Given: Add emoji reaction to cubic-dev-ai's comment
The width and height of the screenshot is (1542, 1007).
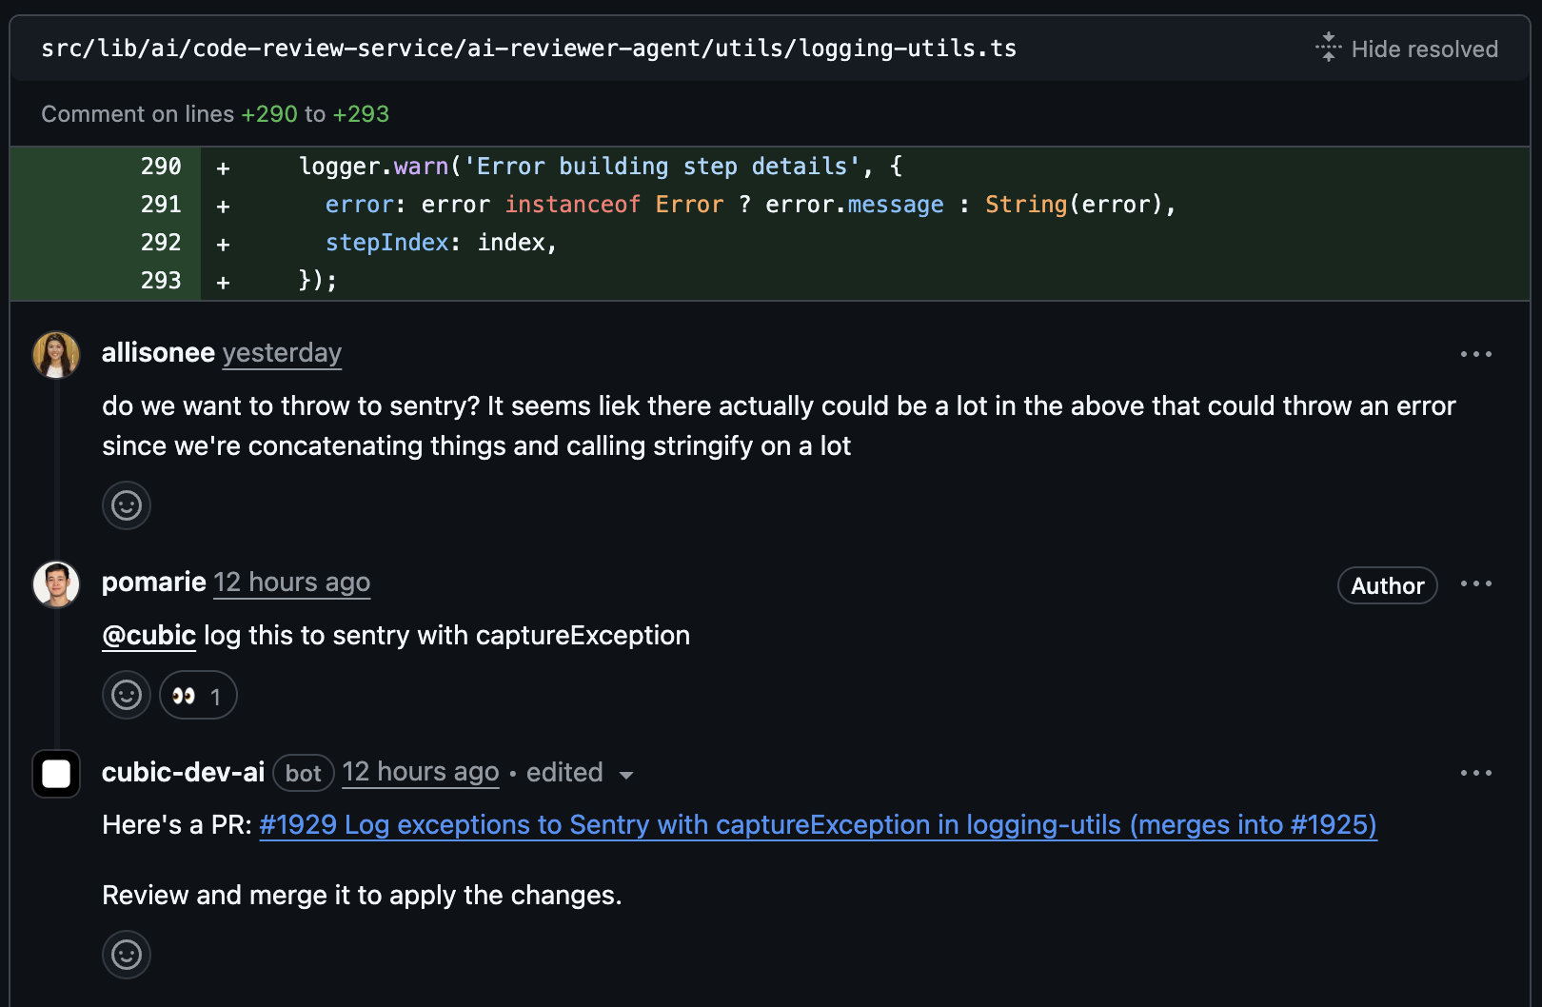Looking at the screenshot, I should point(127,954).
